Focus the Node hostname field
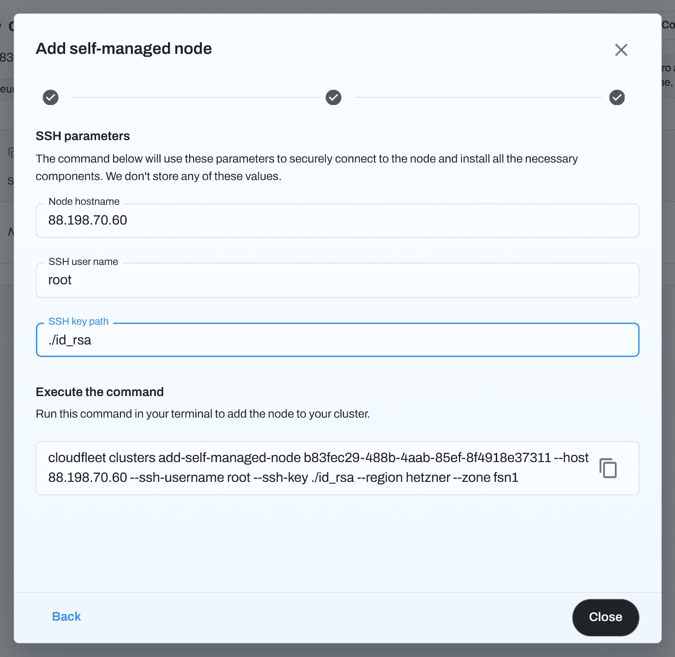The width and height of the screenshot is (675, 657). (x=337, y=220)
